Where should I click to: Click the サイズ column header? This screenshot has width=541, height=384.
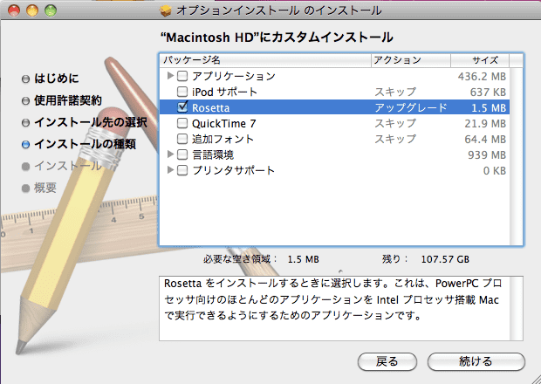(480, 60)
